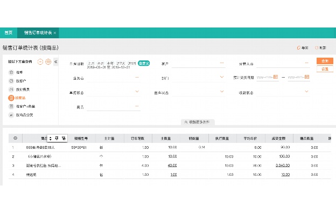
Task: Choose the 上月 (last month) date preset
Action: pyautogui.click(x=91, y=63)
